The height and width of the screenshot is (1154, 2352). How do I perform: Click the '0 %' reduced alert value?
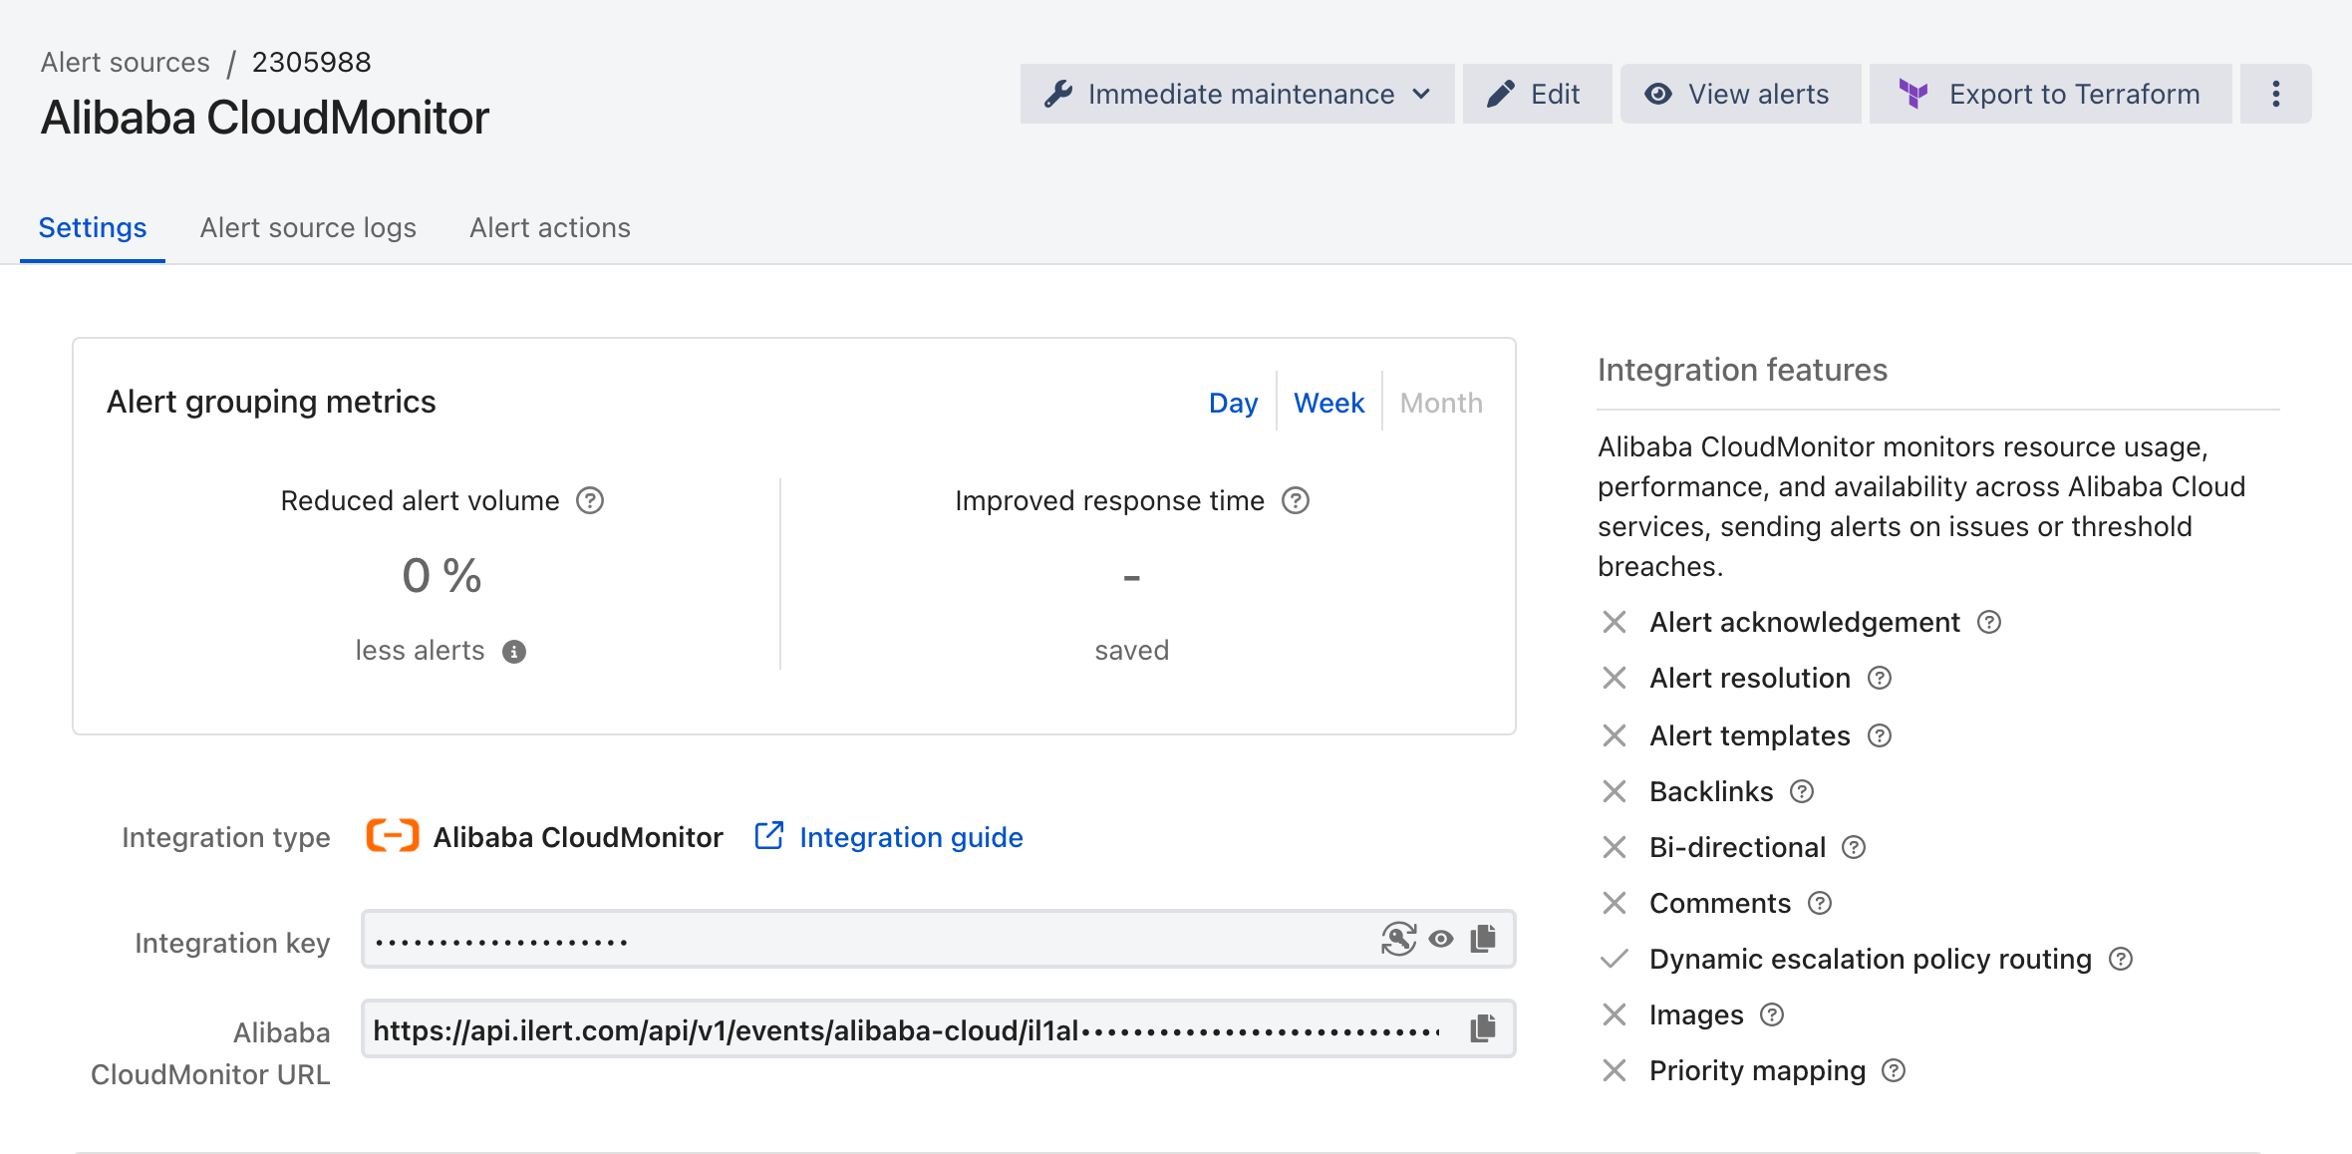coord(441,576)
